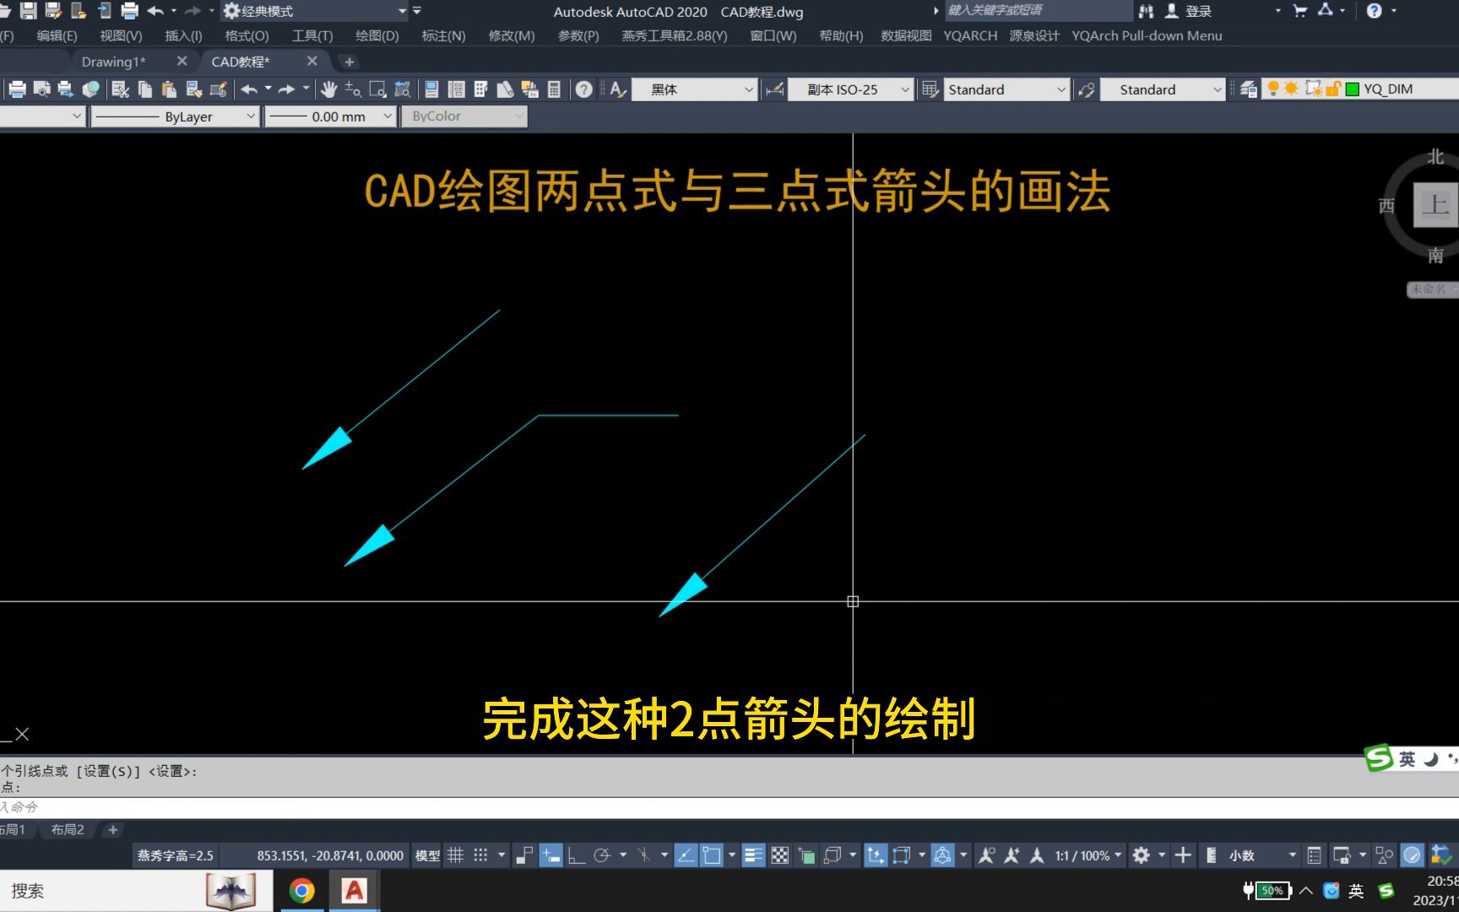Screen dimensions: 1459x912
Task: Click the Undo arrow in the standard toolbar
Action: tap(249, 90)
